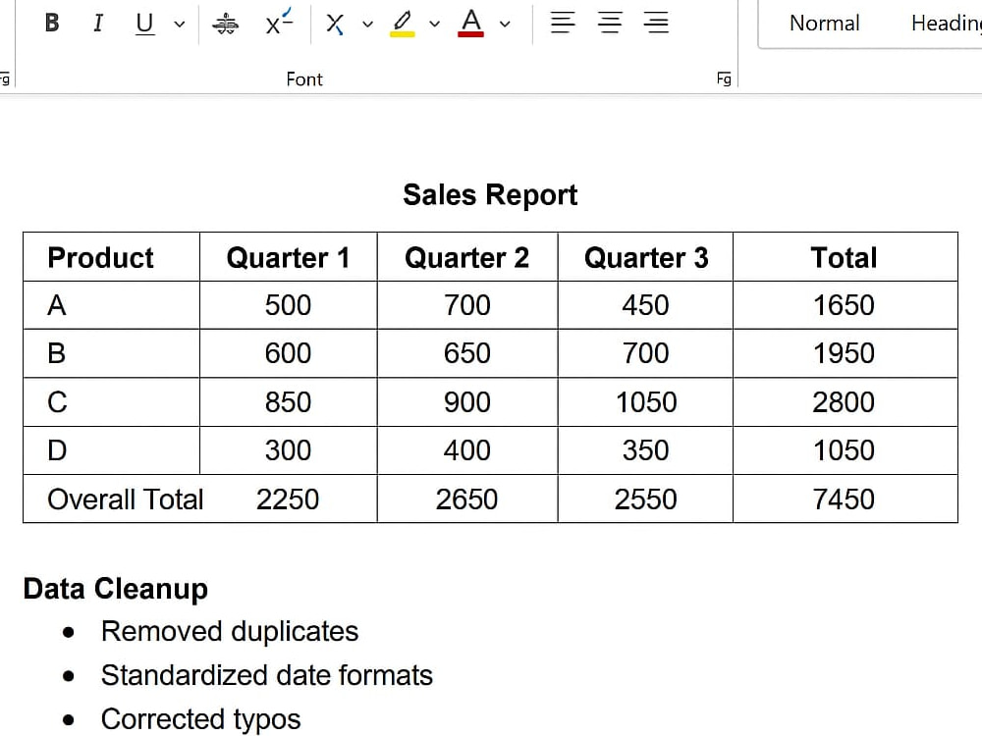The width and height of the screenshot is (982, 736).
Task: Click the product B cell
Action: [x=112, y=353]
